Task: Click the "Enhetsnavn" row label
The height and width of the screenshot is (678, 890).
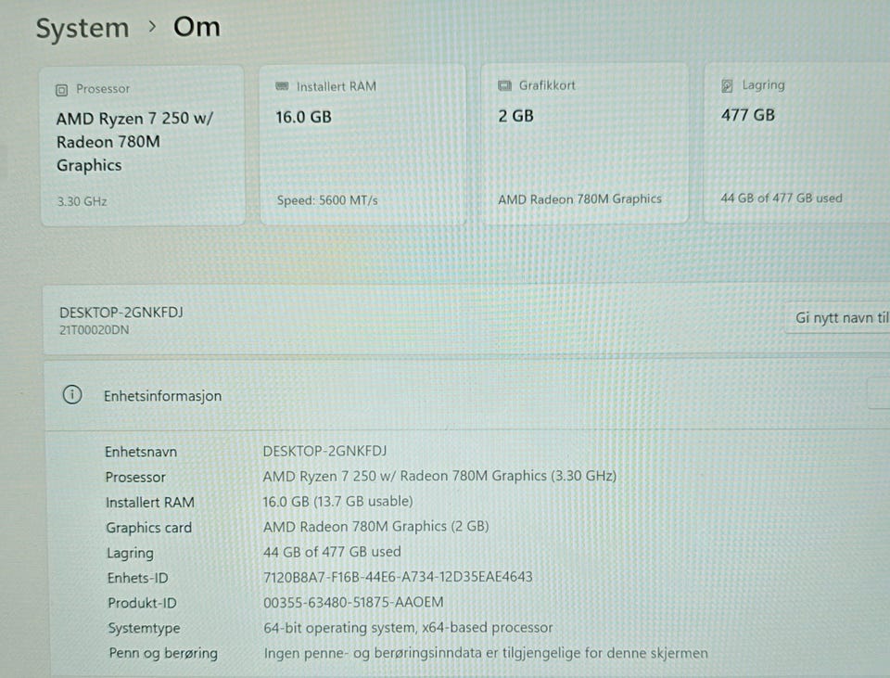Action: point(141,452)
